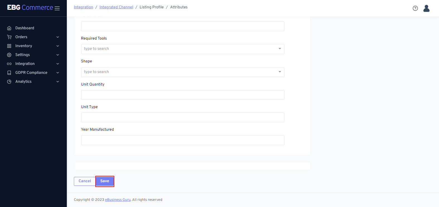Click into the Year Manufactured field
The width and height of the screenshot is (439, 207).
182,140
